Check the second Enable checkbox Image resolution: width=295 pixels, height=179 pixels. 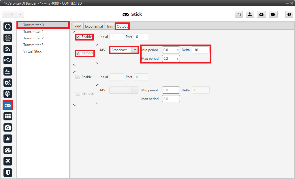(78, 77)
